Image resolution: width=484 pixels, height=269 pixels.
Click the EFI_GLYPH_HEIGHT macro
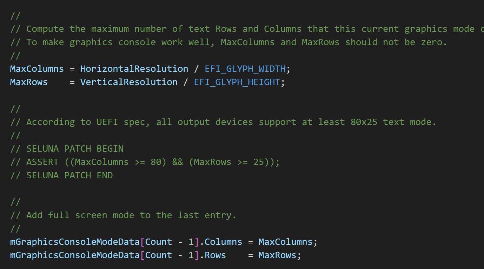237,82
